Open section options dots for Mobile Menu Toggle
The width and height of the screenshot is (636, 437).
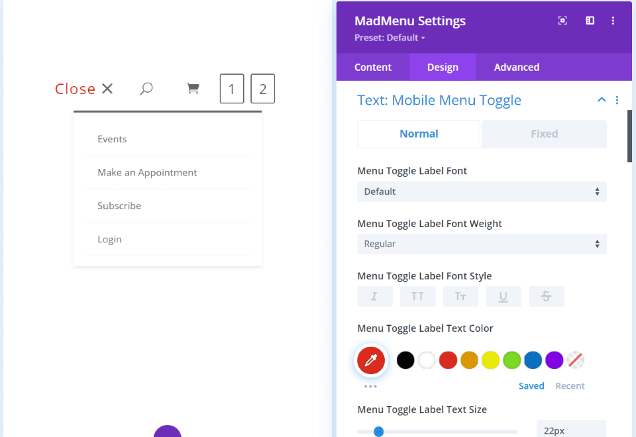pos(617,100)
